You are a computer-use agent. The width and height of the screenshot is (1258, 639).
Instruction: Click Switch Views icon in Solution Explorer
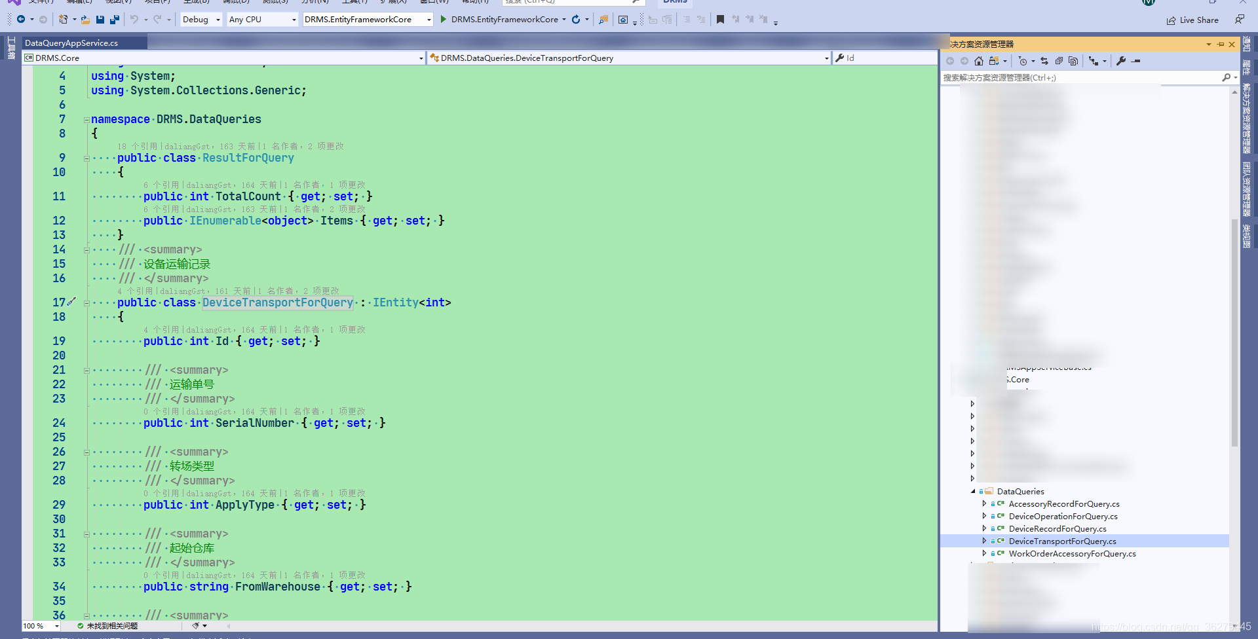[994, 61]
